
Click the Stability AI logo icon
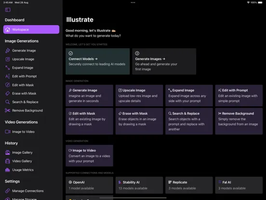[120, 182]
